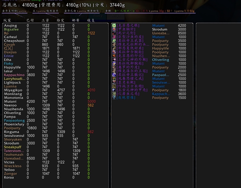
Task: Click the 穴居虫之壳 item icon
Action: click(x=114, y=94)
